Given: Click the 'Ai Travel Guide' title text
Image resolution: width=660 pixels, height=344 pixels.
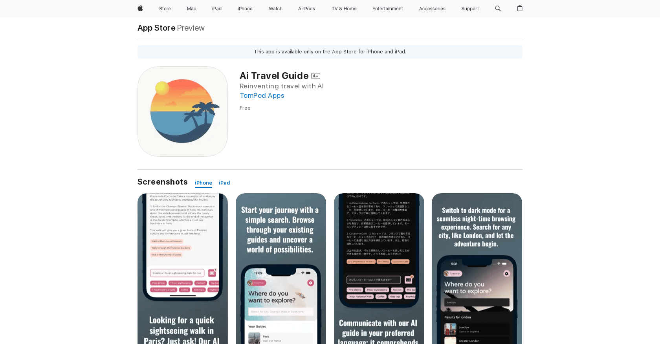Looking at the screenshot, I should click(274, 76).
